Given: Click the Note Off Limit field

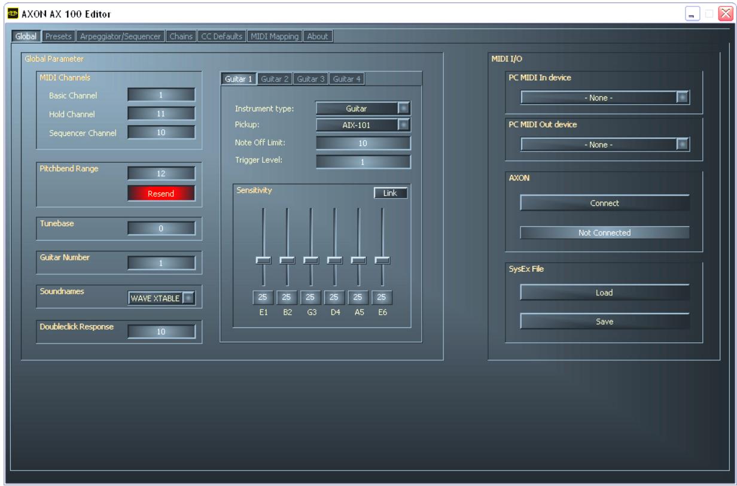Looking at the screenshot, I should click(363, 143).
